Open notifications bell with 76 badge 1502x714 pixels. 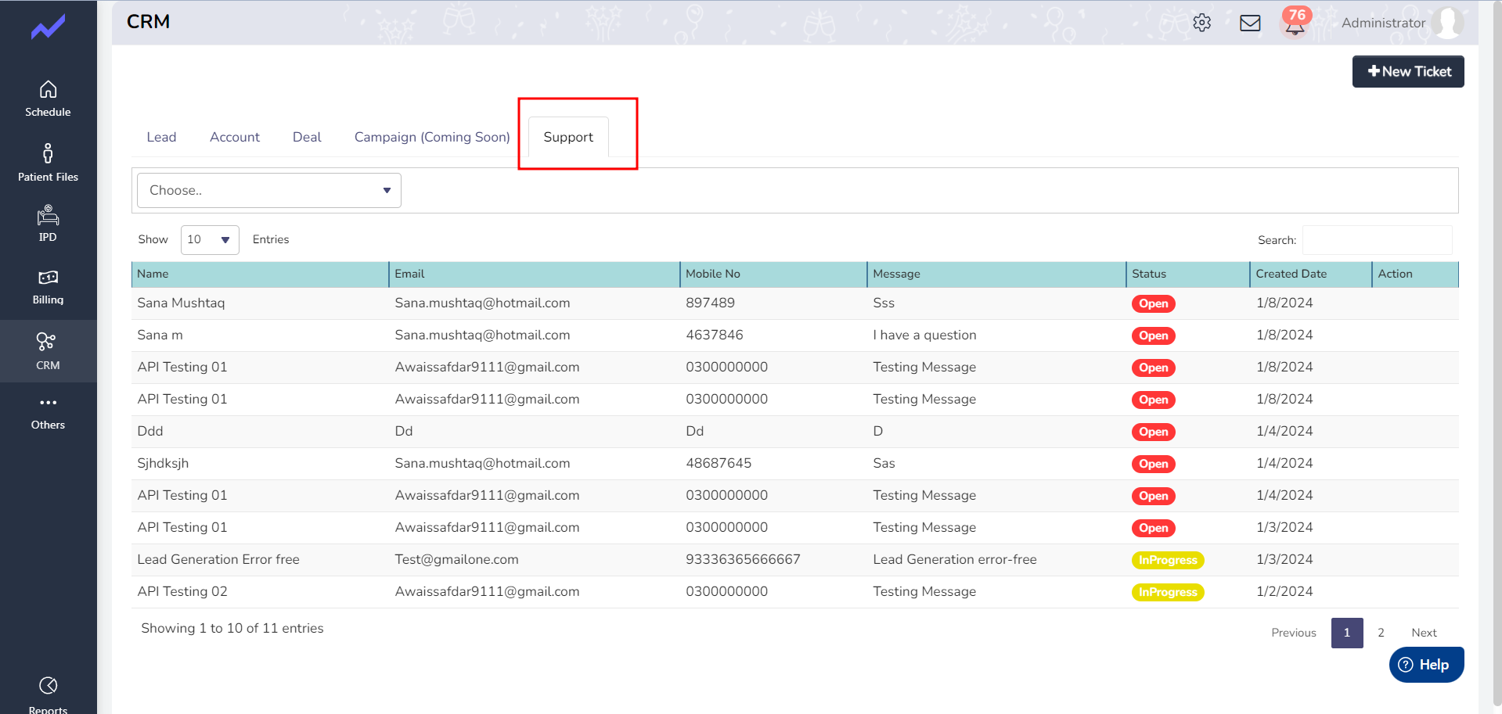click(1295, 23)
